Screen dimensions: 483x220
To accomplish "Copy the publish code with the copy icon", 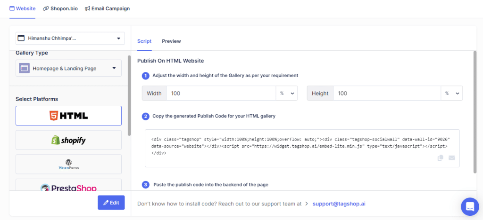I will pyautogui.click(x=440, y=158).
